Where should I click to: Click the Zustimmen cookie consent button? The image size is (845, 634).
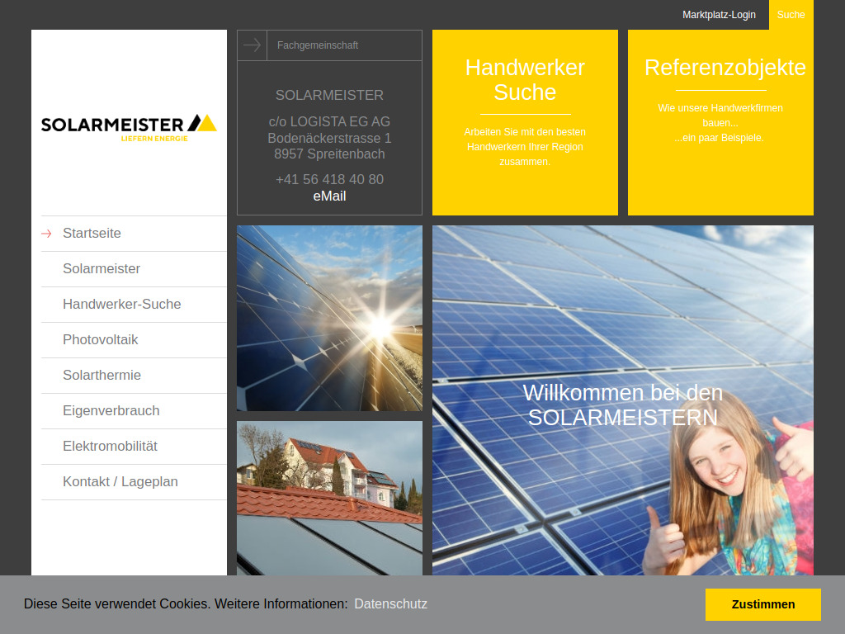[762, 604]
